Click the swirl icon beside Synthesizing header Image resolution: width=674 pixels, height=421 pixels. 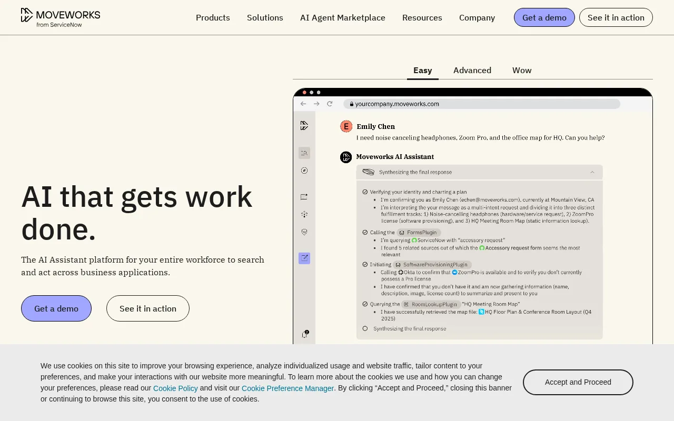coord(369,172)
